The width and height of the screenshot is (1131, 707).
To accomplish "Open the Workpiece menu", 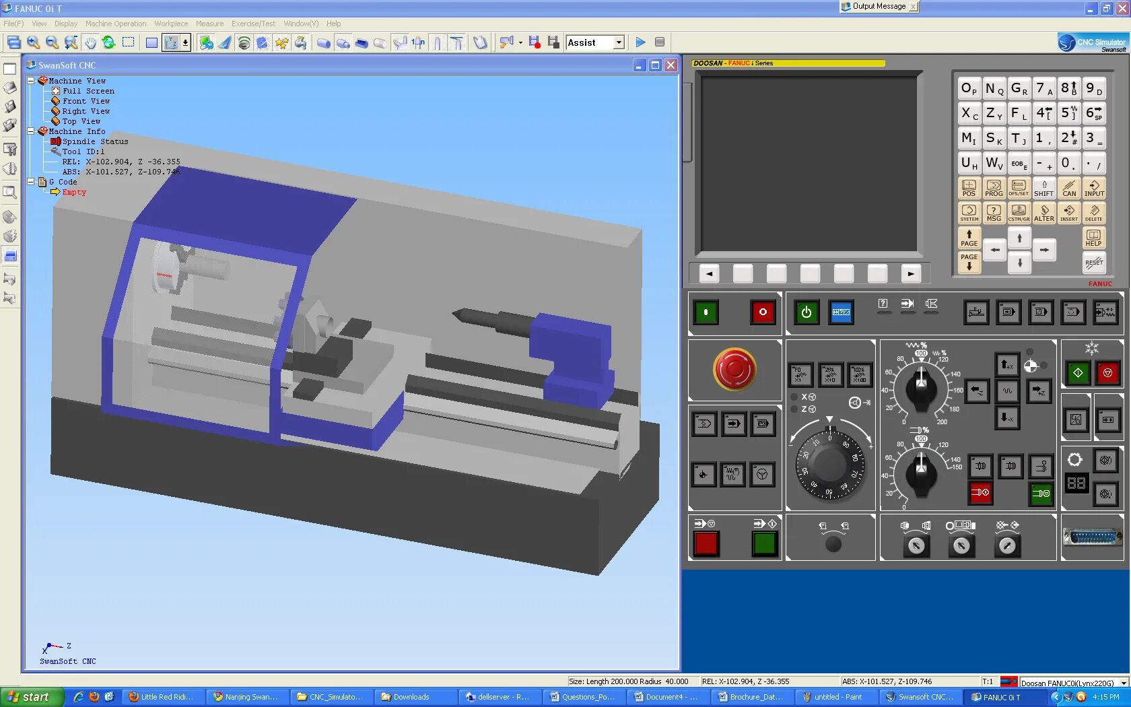I will 171,24.
